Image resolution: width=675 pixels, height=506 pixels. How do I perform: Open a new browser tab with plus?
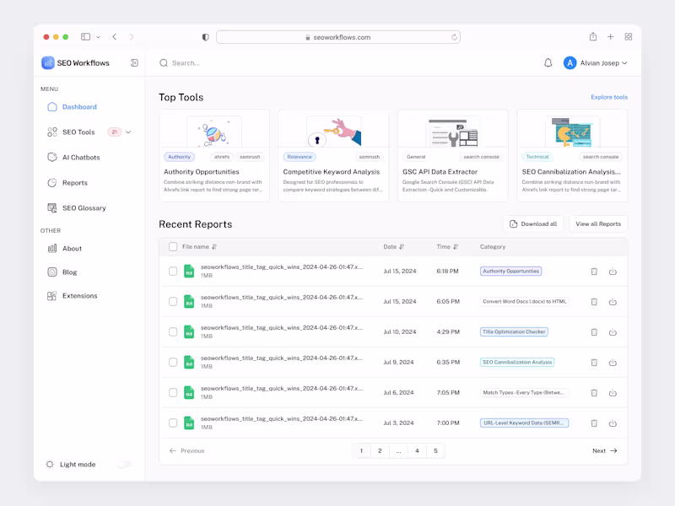[x=610, y=36]
